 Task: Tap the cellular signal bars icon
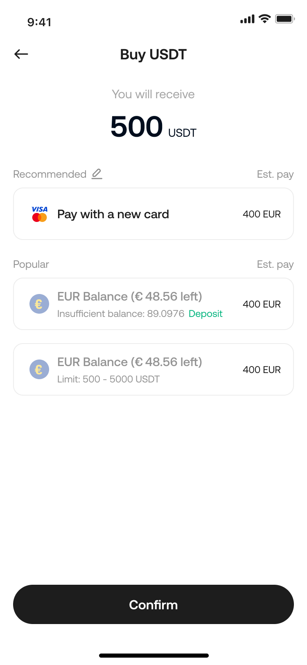click(247, 19)
